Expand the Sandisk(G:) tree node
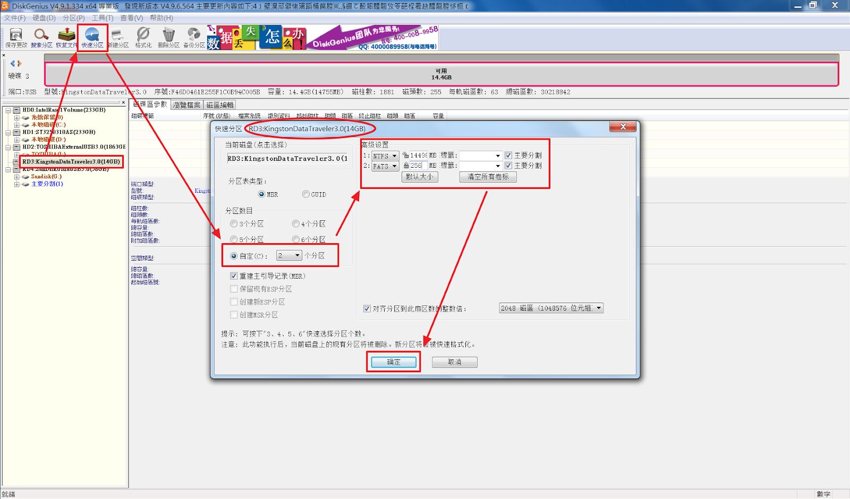850x499 pixels. (x=17, y=177)
